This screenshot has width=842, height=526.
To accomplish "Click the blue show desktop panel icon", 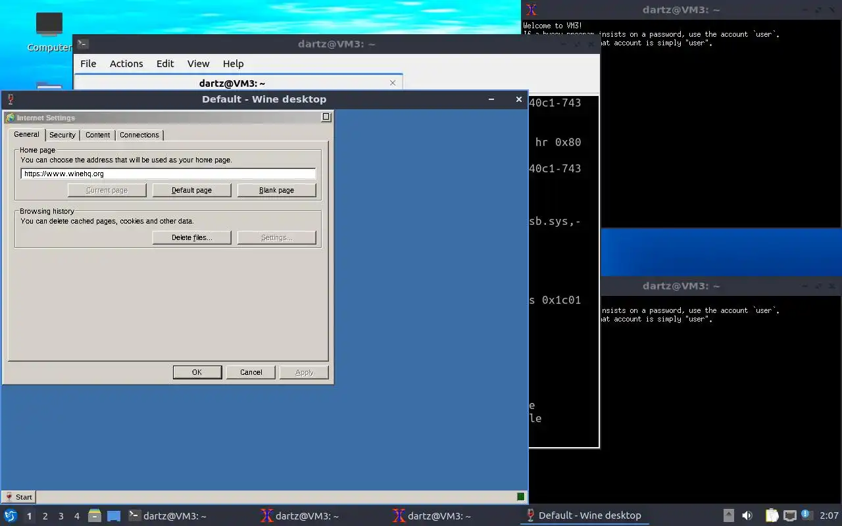I will (x=114, y=516).
